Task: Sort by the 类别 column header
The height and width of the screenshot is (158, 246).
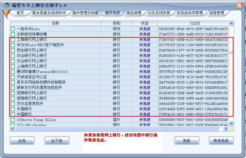Action: pyautogui.click(x=117, y=23)
